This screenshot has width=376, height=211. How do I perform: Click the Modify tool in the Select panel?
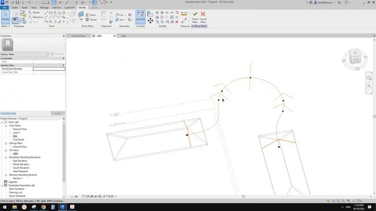(x=5, y=17)
